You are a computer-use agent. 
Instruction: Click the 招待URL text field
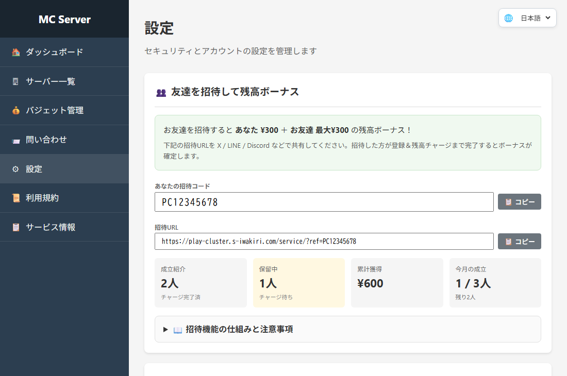tap(324, 241)
